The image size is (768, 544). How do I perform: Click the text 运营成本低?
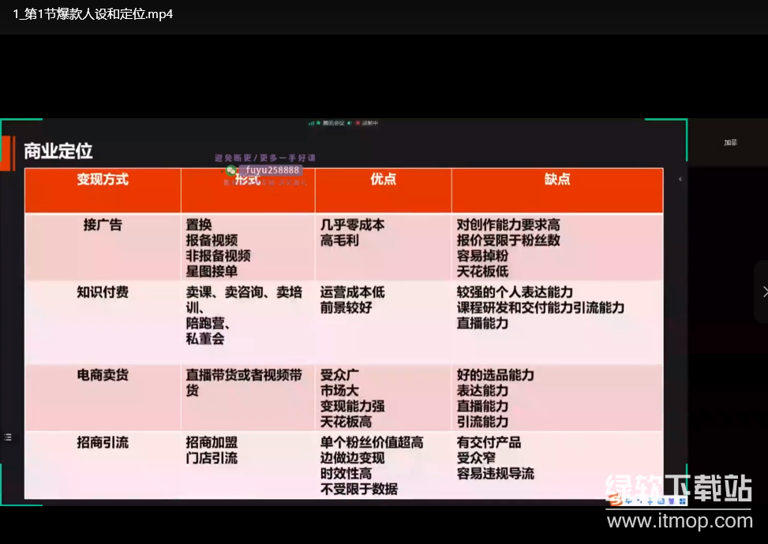pos(352,292)
